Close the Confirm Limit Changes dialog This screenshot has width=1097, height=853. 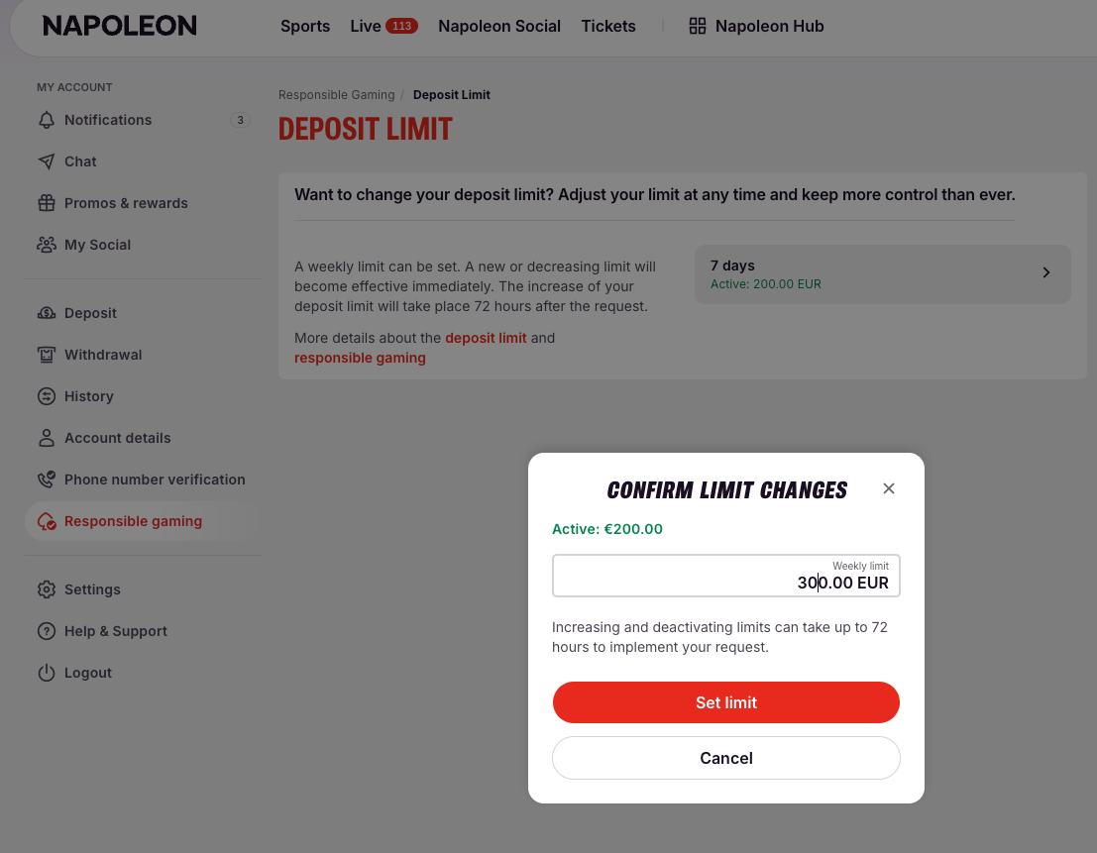(x=889, y=488)
